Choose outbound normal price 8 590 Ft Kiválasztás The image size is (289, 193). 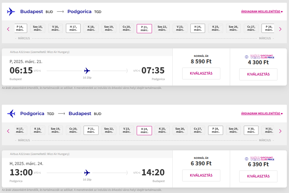[201, 74]
